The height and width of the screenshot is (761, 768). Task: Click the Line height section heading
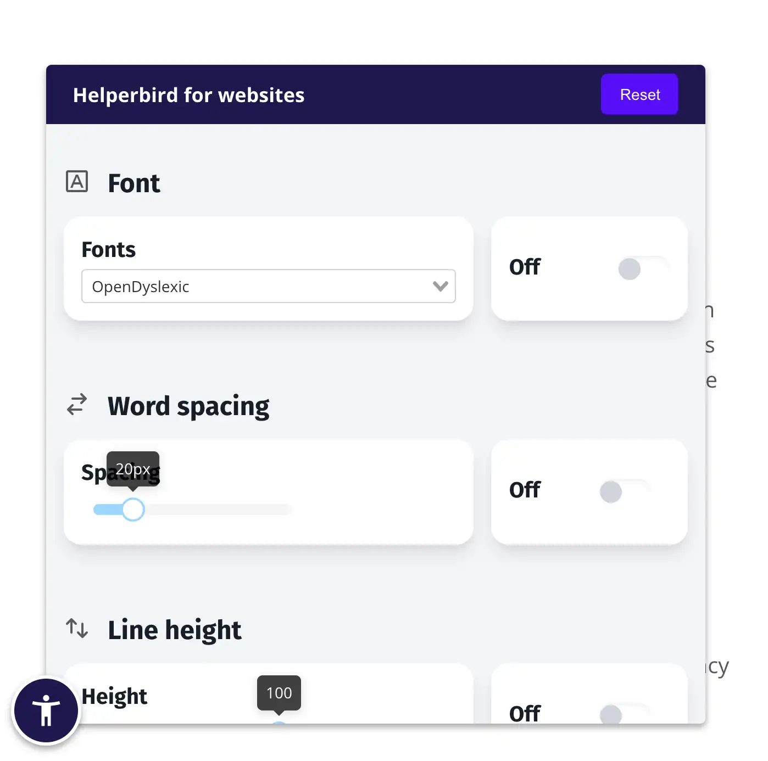coord(175,630)
